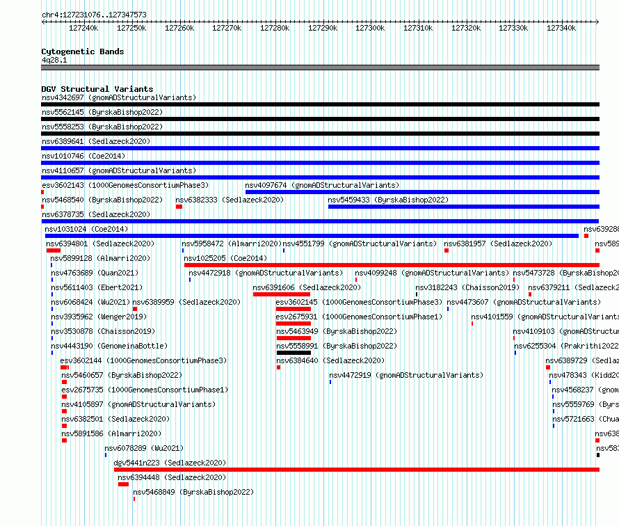The width and height of the screenshot is (619, 526).
Task: Click the nsv4099248 gnomAD label
Action: pos(432,273)
